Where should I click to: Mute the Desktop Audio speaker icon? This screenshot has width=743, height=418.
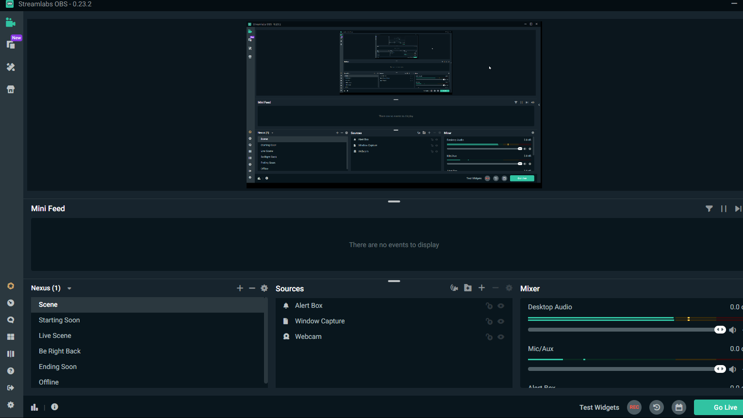pyautogui.click(x=732, y=330)
